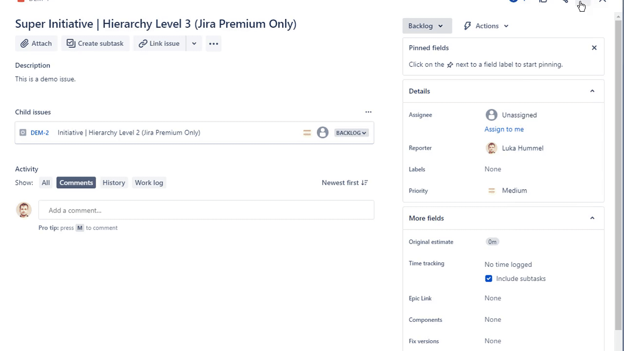Click the Assign to me link
Image resolution: width=624 pixels, height=351 pixels.
[504, 129]
